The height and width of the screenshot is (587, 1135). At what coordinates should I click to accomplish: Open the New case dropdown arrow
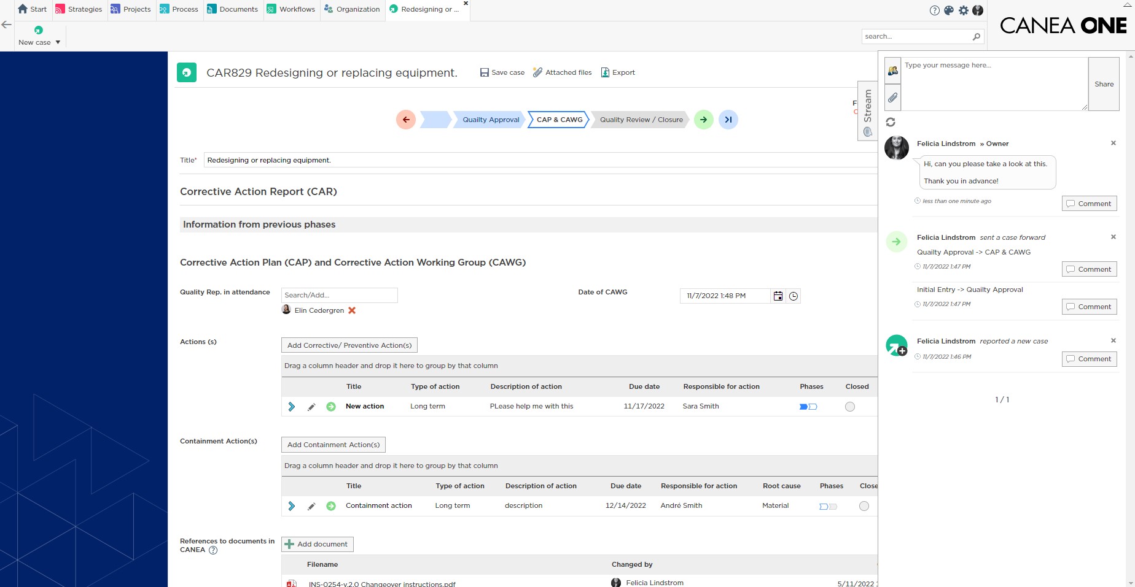click(57, 42)
